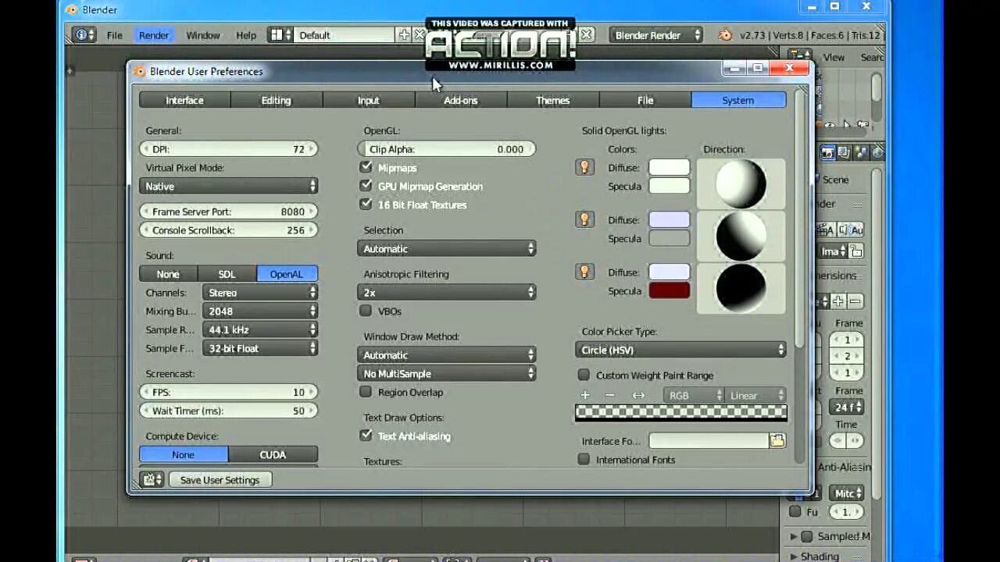Enable International Fonts checkbox
The height and width of the screenshot is (562, 1000).
point(584,459)
